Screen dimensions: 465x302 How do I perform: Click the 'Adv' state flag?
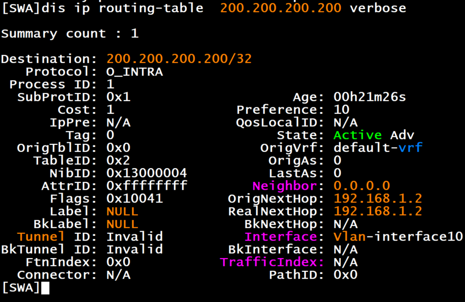[x=402, y=135]
